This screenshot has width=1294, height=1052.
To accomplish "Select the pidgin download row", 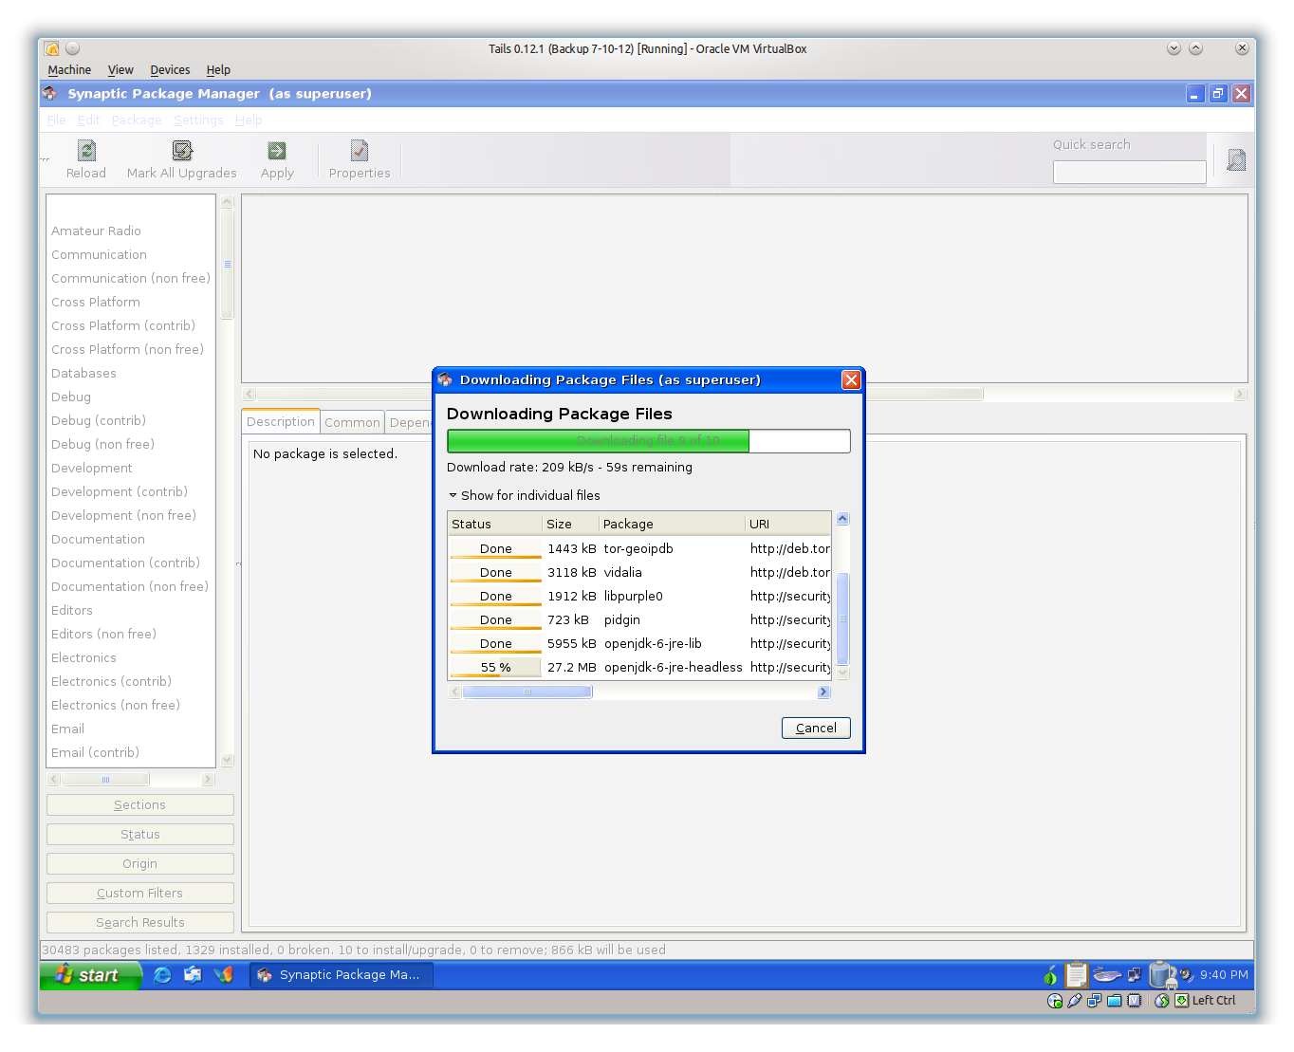I will (639, 620).
